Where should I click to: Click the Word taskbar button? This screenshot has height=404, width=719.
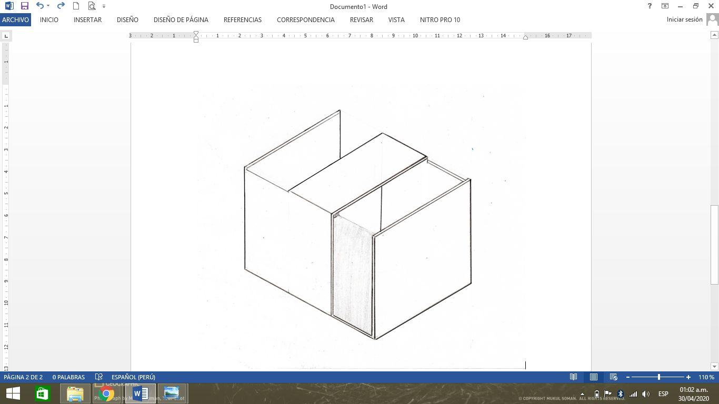pyautogui.click(x=140, y=393)
